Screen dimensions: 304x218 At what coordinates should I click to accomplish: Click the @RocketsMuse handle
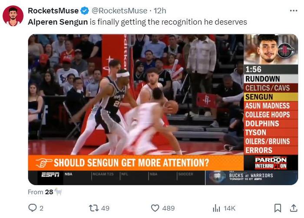[119, 11]
